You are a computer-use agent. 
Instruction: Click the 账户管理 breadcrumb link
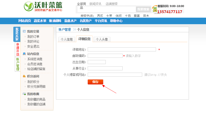65,30
